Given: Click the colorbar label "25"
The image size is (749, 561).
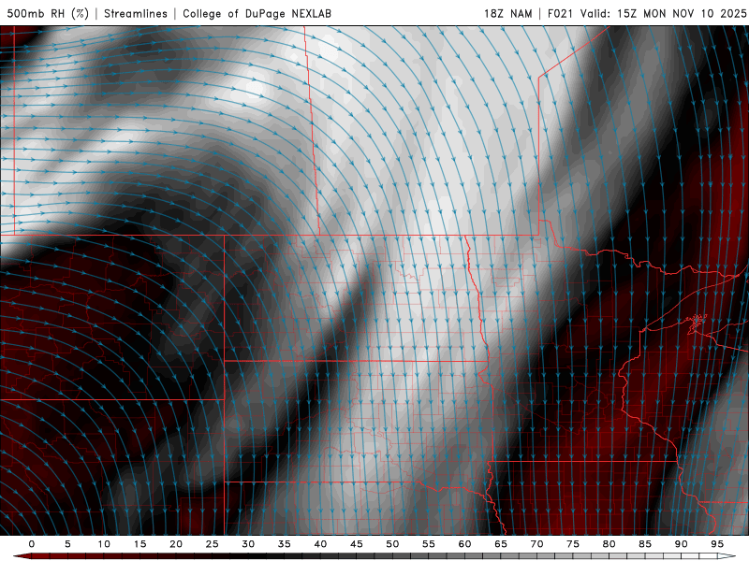Looking at the screenshot, I should click(x=213, y=544).
